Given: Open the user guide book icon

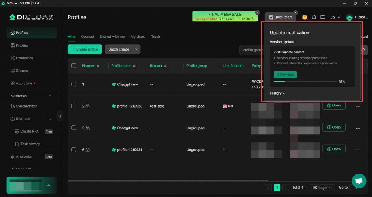Looking at the screenshot, I should 323,17.
